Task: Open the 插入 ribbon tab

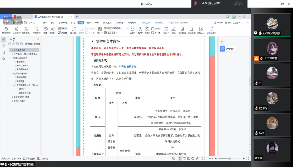Action: point(53,23)
